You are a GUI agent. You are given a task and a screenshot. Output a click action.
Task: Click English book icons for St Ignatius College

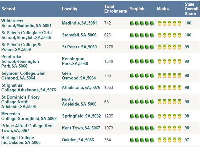pos(142,88)
